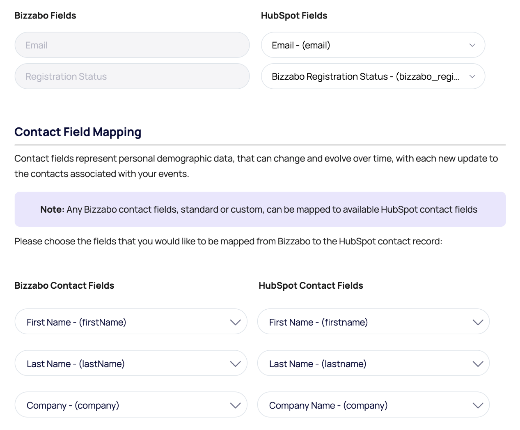Open the Last Name - (lastname) HubSpot dropdown

pos(373,363)
